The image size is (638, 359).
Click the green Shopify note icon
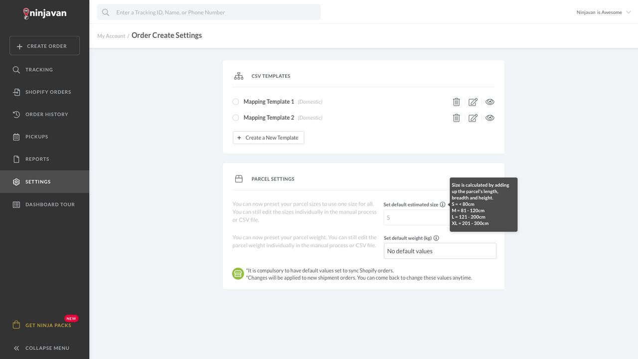pos(238,274)
